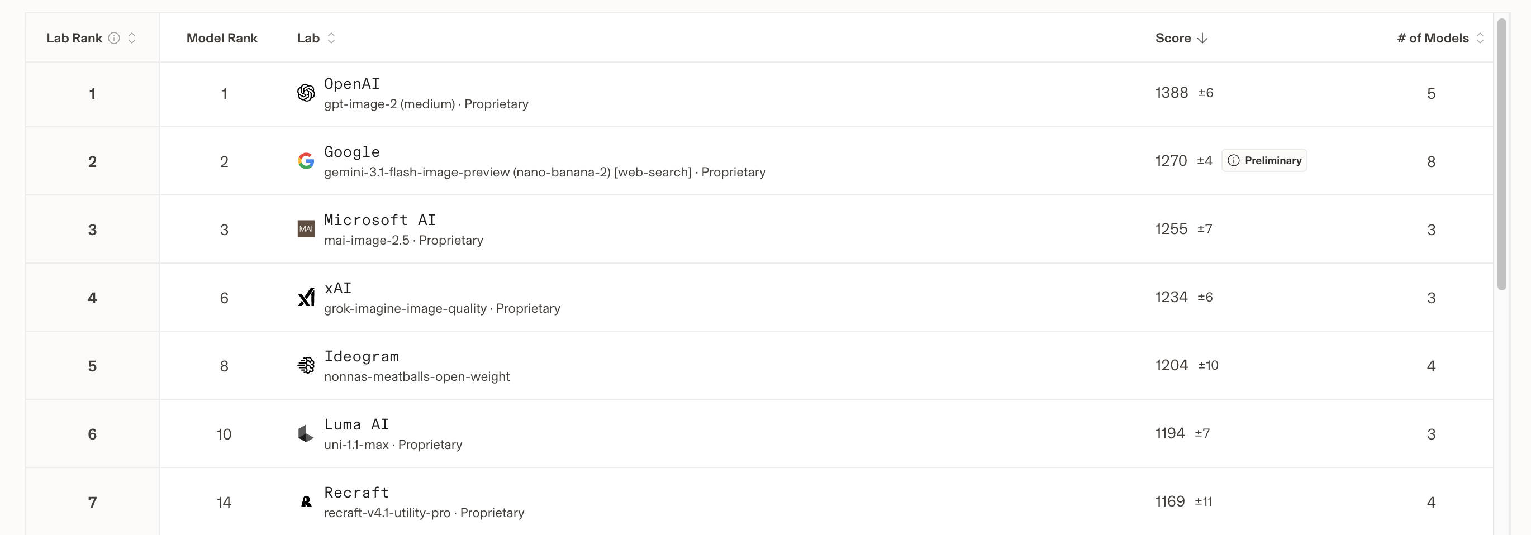Sort by number of Models column

coord(1480,38)
